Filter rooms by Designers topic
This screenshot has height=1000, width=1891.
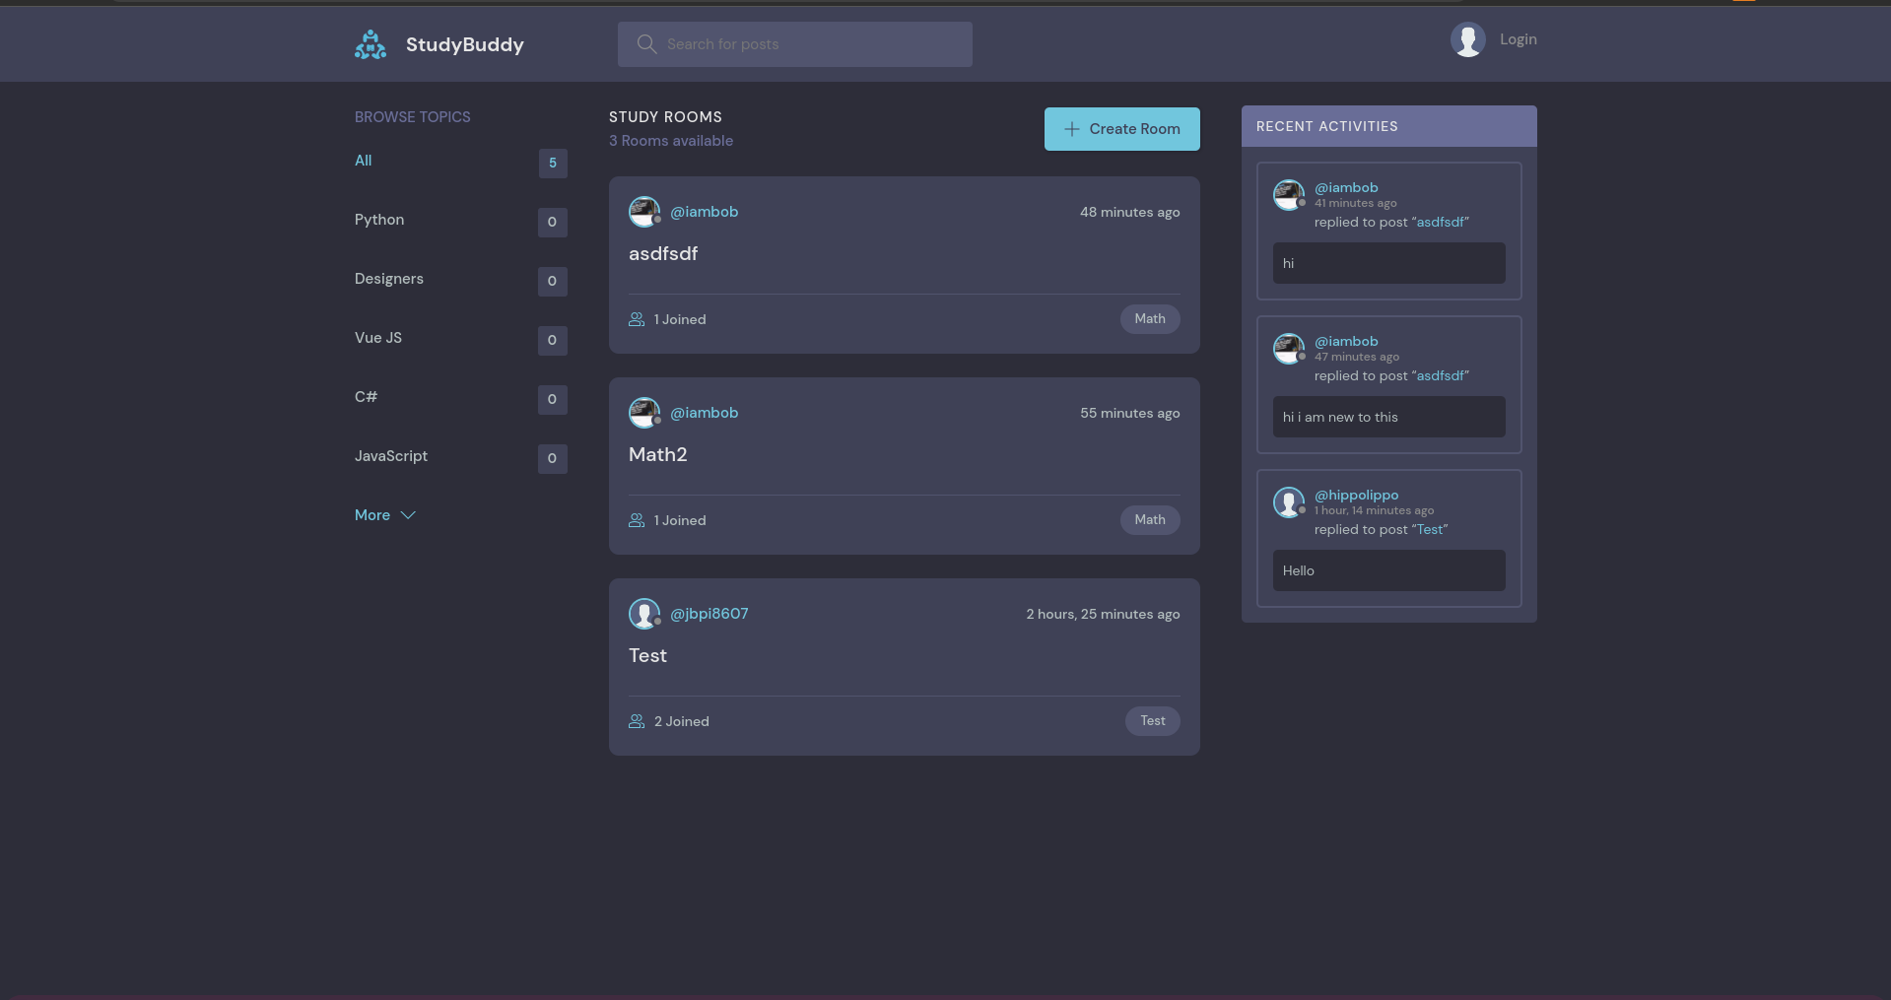tap(389, 279)
